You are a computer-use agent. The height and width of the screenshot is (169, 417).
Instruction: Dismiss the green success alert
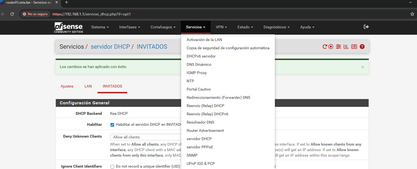click(363, 67)
